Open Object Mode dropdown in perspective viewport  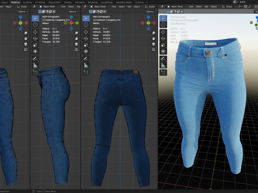click(177, 6)
